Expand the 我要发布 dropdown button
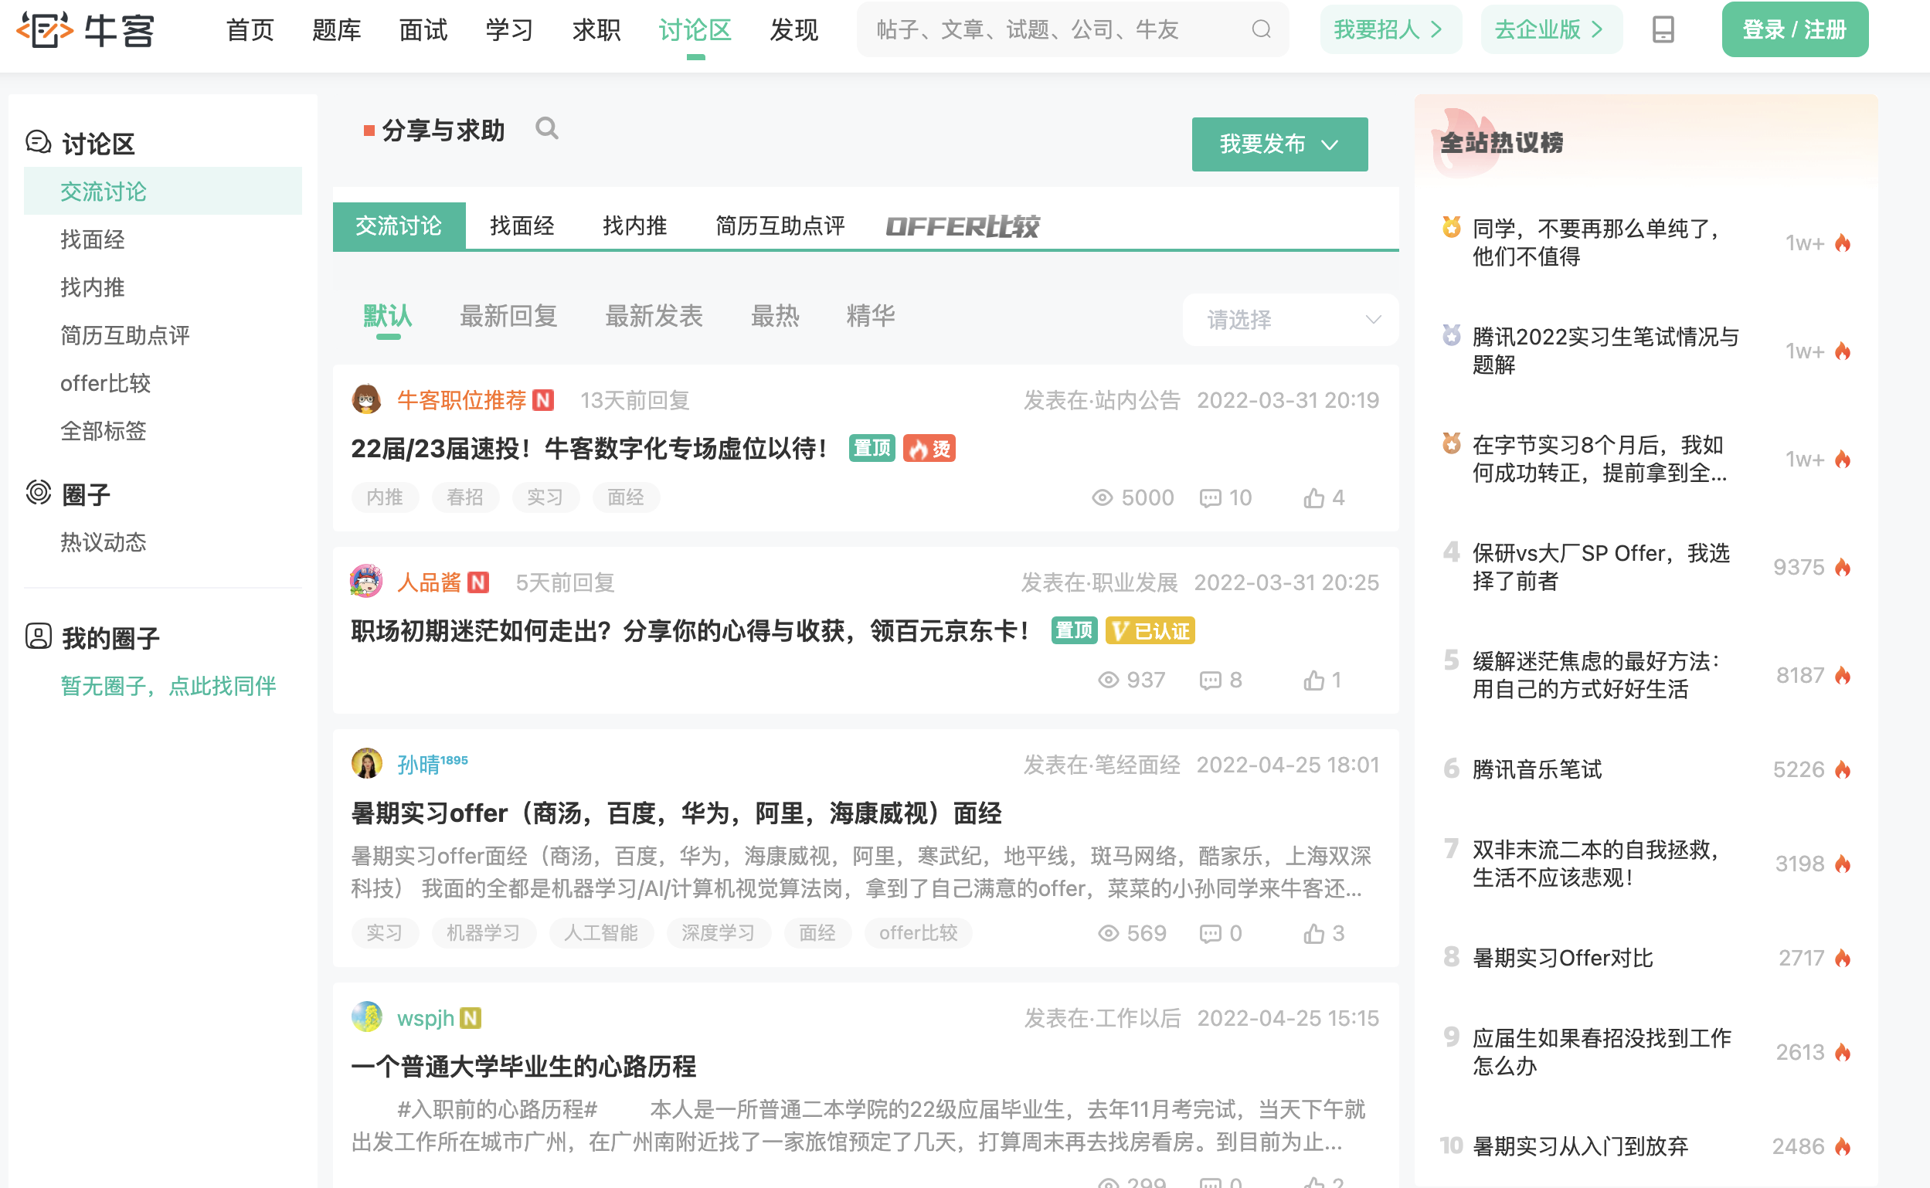Viewport: 1930px width, 1188px height. [1279, 144]
